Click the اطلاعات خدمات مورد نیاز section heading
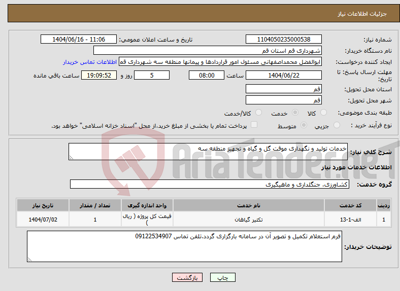The height and width of the screenshot is (291, 400). pos(356,167)
